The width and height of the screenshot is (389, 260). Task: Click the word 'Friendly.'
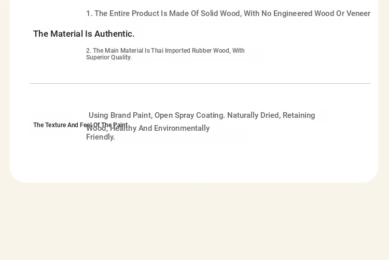101,137
